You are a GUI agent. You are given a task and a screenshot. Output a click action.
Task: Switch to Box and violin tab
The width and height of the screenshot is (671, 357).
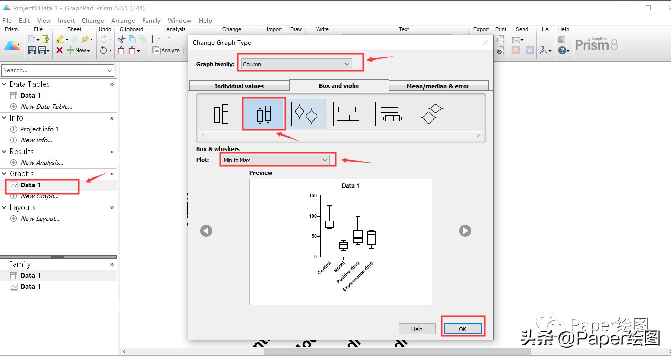pyautogui.click(x=339, y=85)
